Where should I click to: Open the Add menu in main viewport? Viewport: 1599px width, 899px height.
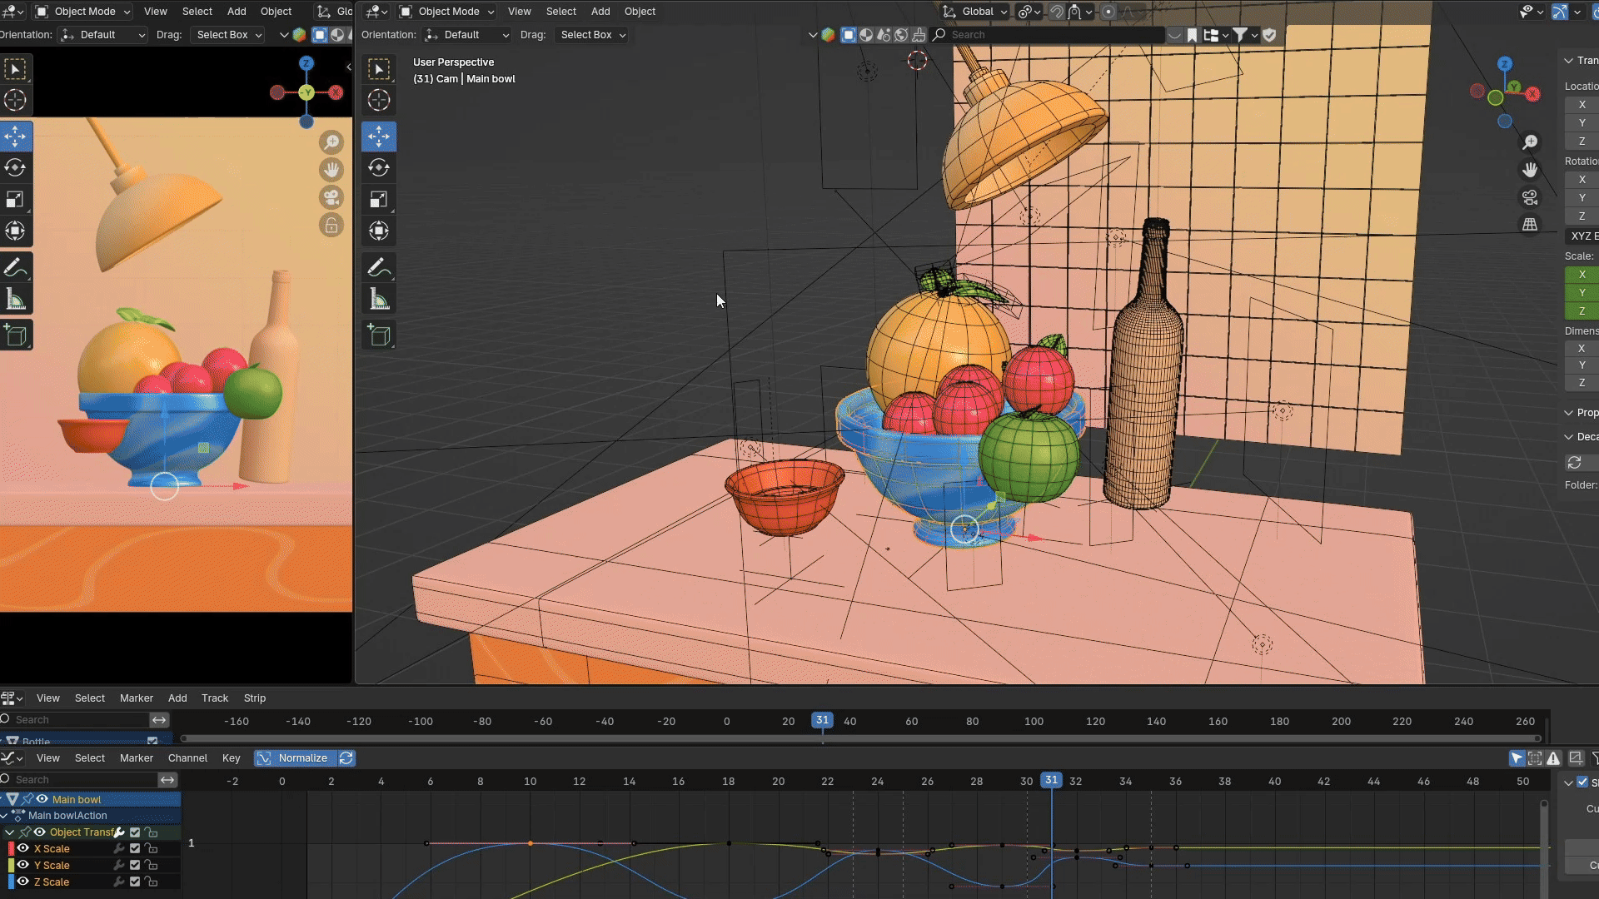point(600,11)
